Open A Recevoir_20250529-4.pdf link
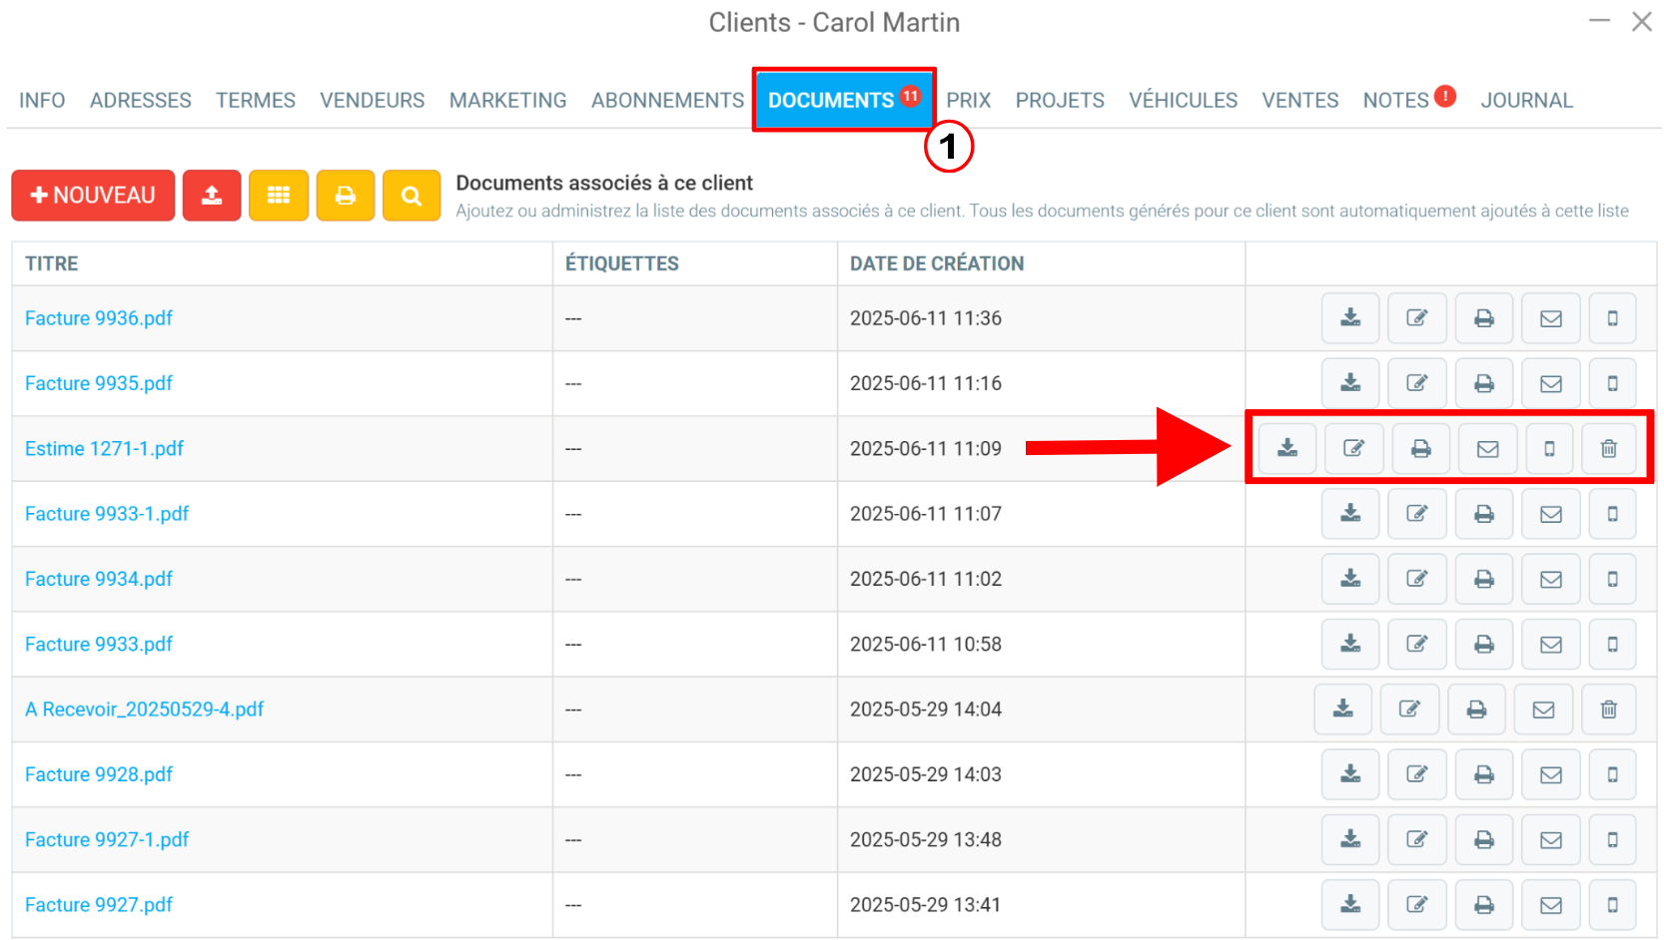 [145, 709]
